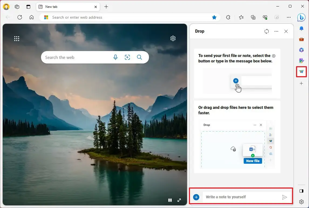Open the app launcher grid
The height and width of the screenshot is (208, 309).
[17, 38]
